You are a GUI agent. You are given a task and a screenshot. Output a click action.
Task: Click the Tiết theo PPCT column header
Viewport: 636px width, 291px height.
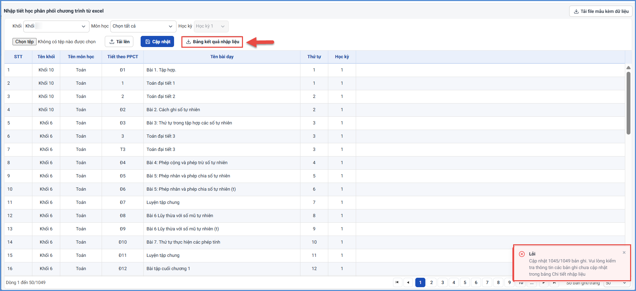tap(123, 57)
